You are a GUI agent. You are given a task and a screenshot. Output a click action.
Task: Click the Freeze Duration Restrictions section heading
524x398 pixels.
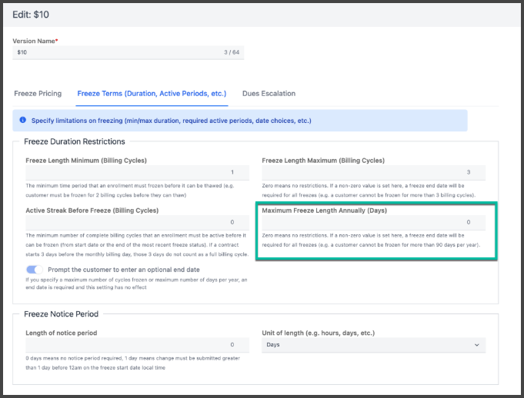point(75,141)
